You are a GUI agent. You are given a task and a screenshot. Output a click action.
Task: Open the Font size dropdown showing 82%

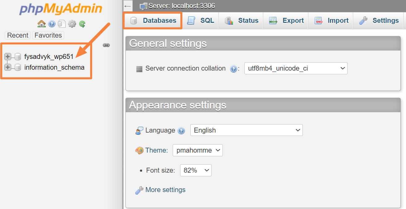click(196, 170)
